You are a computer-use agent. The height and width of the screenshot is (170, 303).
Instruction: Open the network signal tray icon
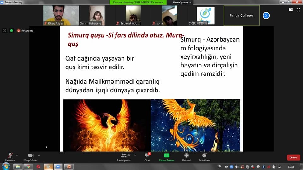[x=279, y=167]
